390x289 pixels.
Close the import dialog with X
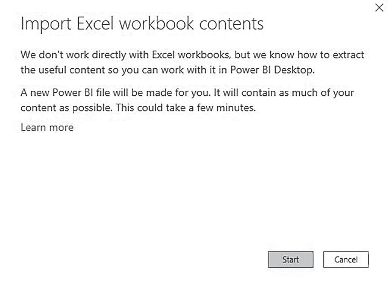click(x=379, y=8)
